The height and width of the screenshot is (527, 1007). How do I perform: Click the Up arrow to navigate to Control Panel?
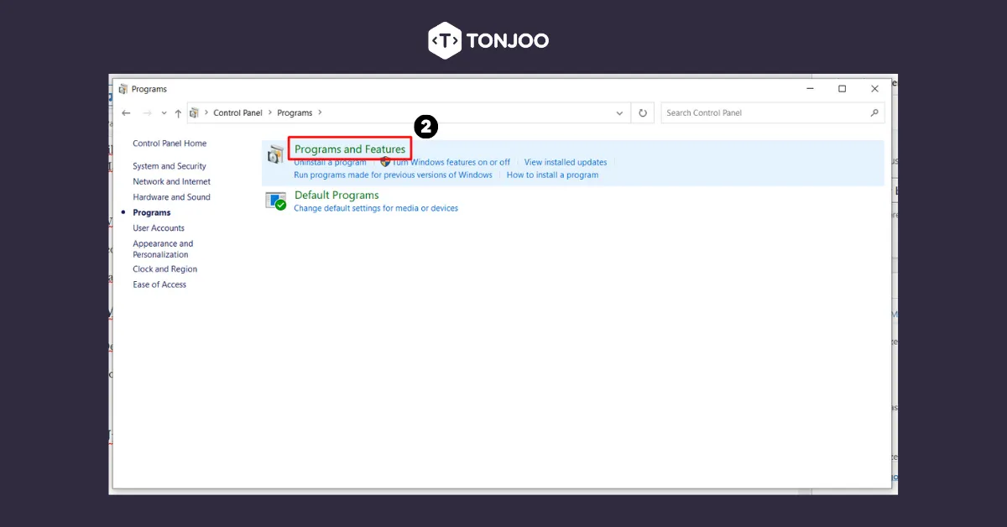[x=178, y=112]
